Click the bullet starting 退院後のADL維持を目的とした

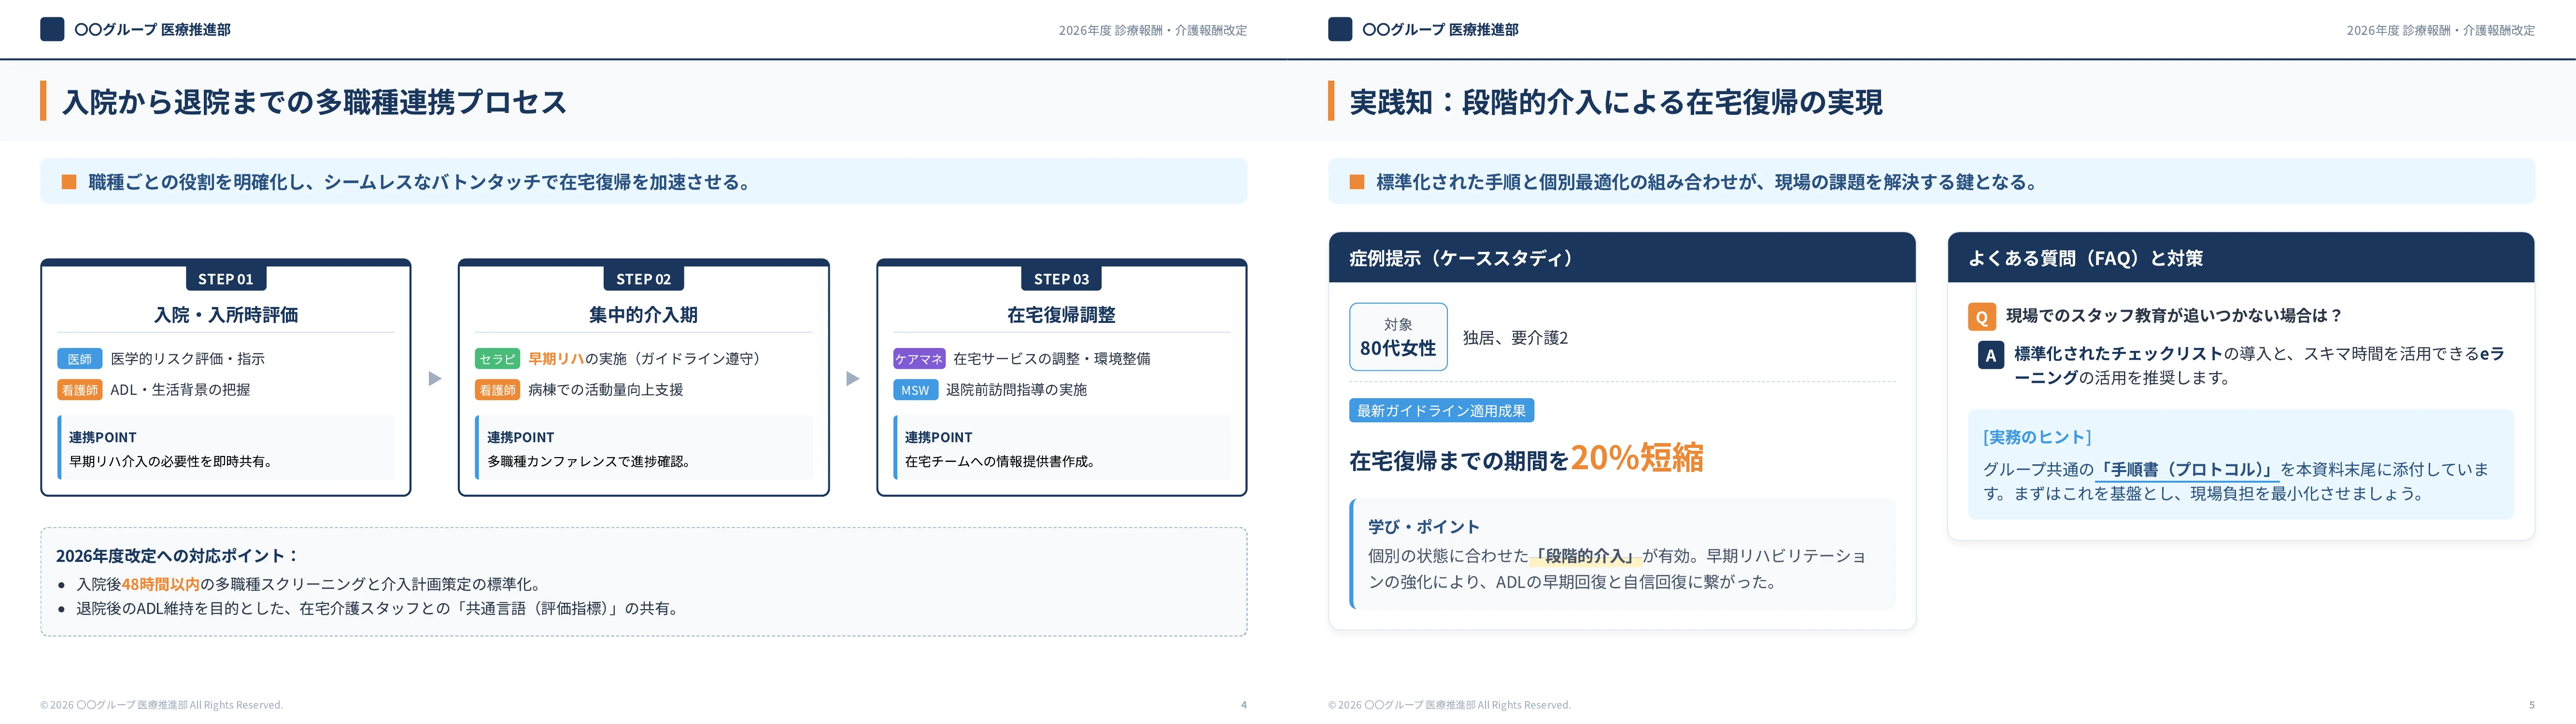coord(380,609)
